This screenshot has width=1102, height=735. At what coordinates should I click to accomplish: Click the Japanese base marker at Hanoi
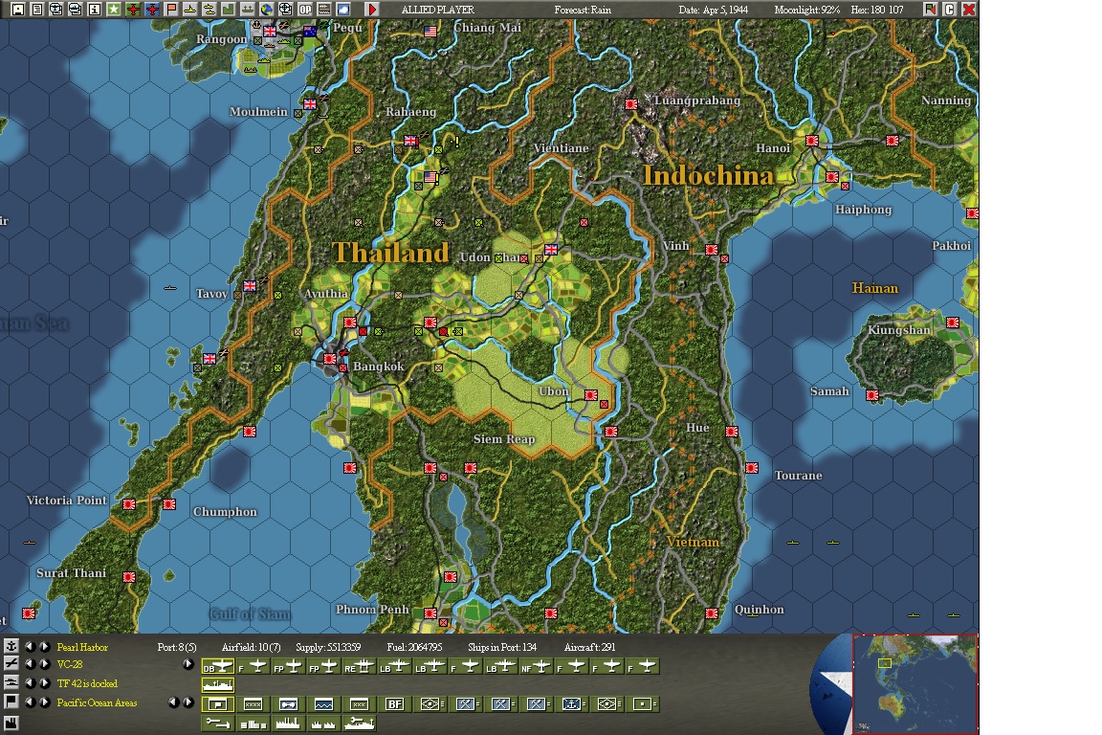[812, 141]
